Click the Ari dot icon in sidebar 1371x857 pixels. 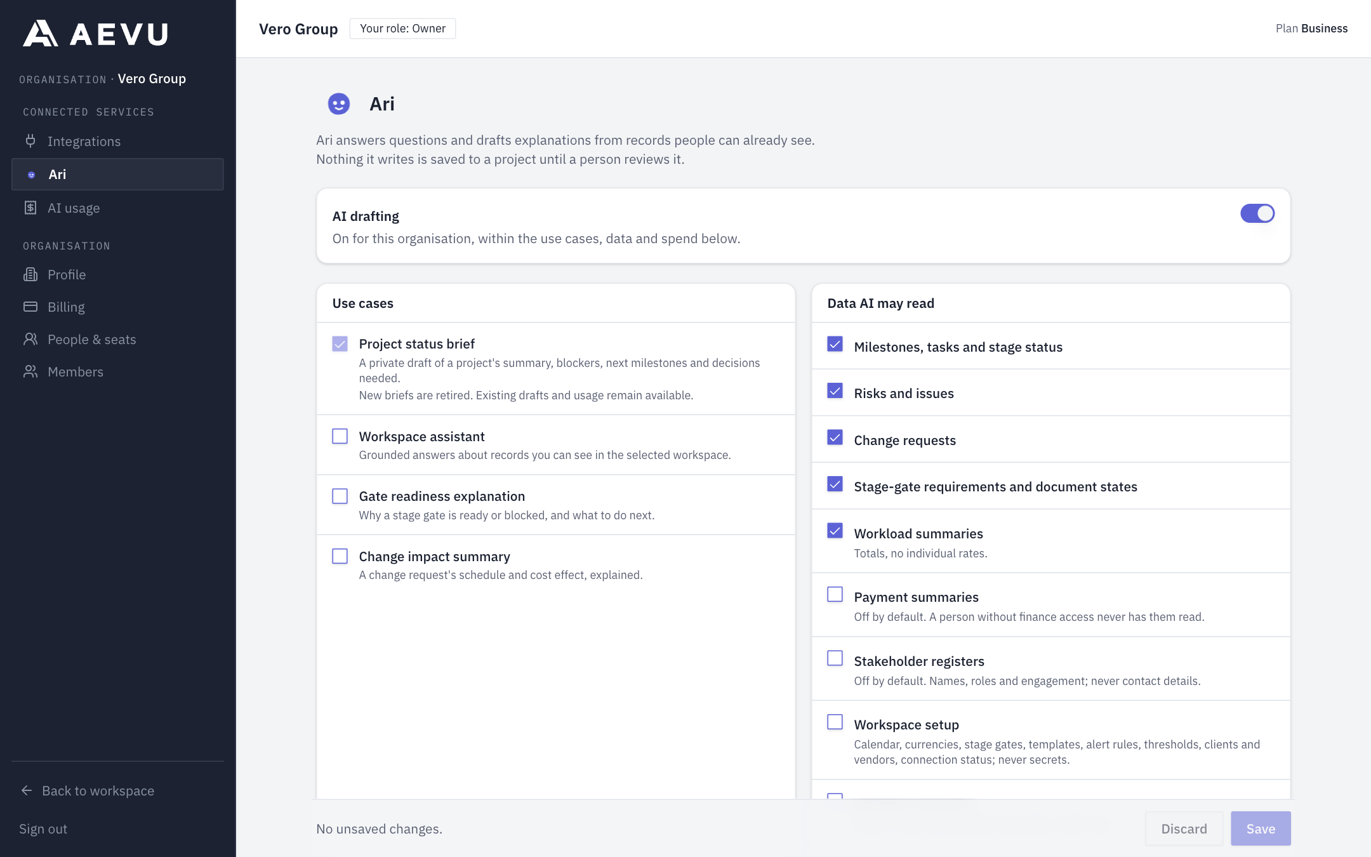tap(31, 175)
